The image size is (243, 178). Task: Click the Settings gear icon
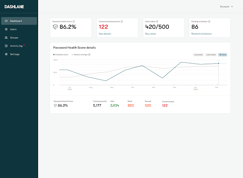pyautogui.click(x=6, y=54)
